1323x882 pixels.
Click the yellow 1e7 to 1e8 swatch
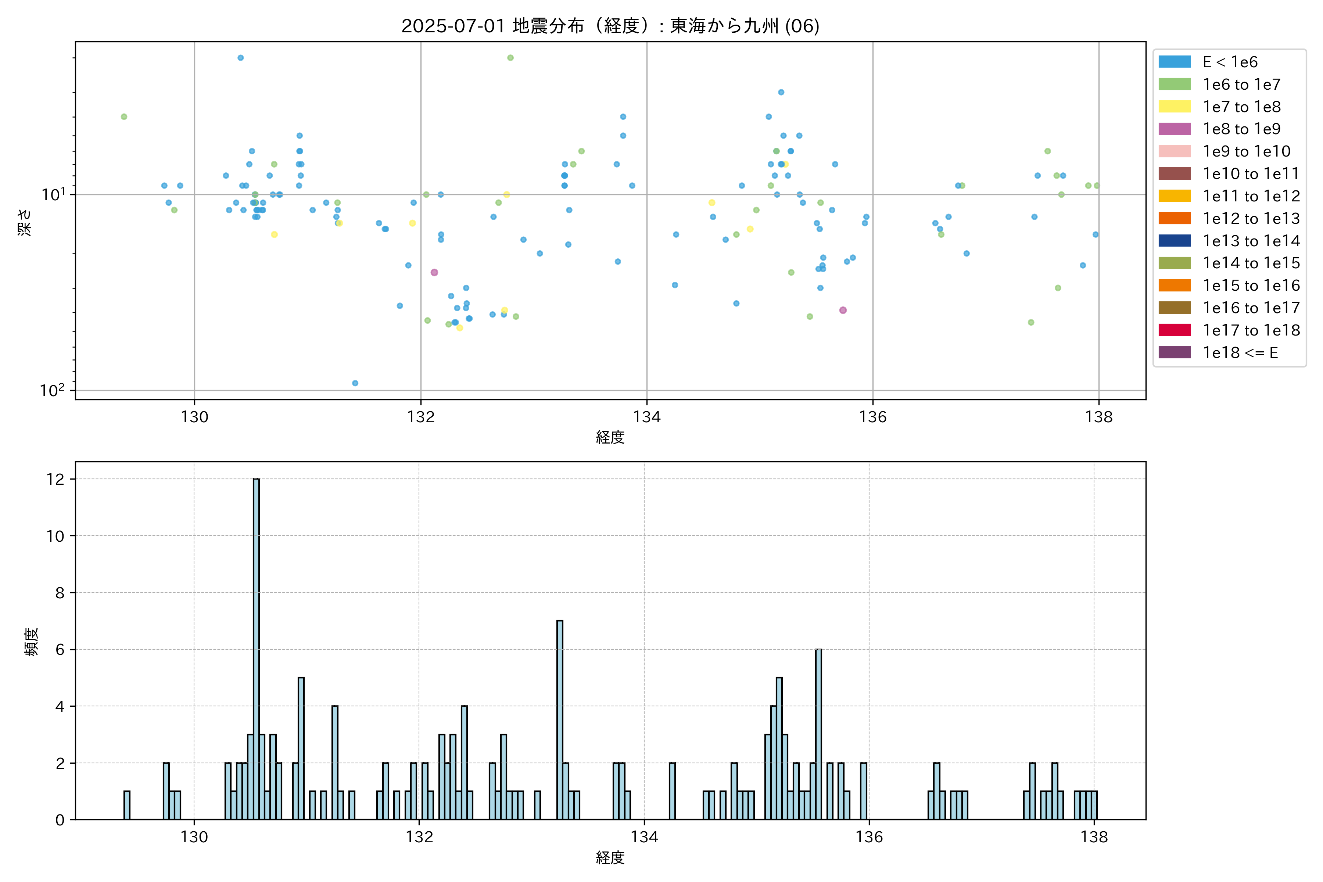pos(1175,107)
